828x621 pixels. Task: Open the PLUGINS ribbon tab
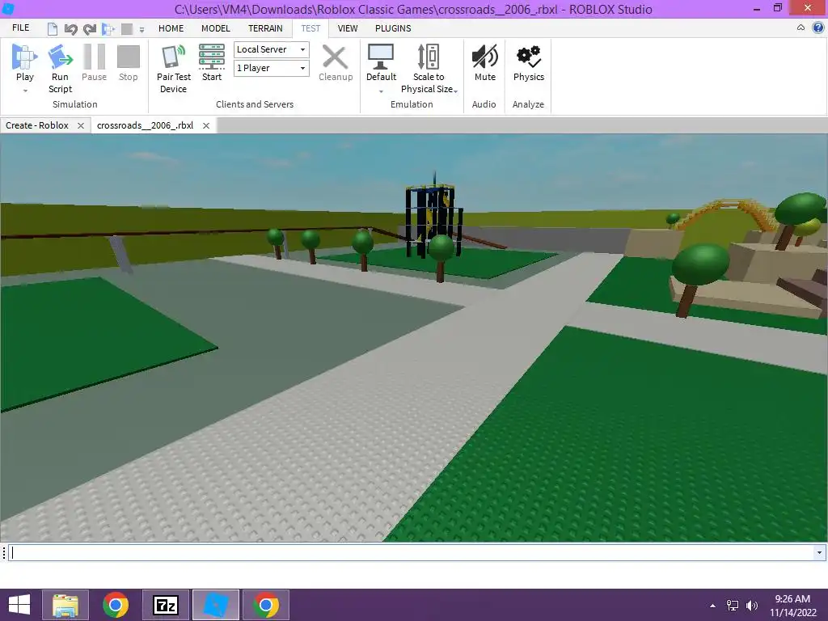[x=393, y=28]
